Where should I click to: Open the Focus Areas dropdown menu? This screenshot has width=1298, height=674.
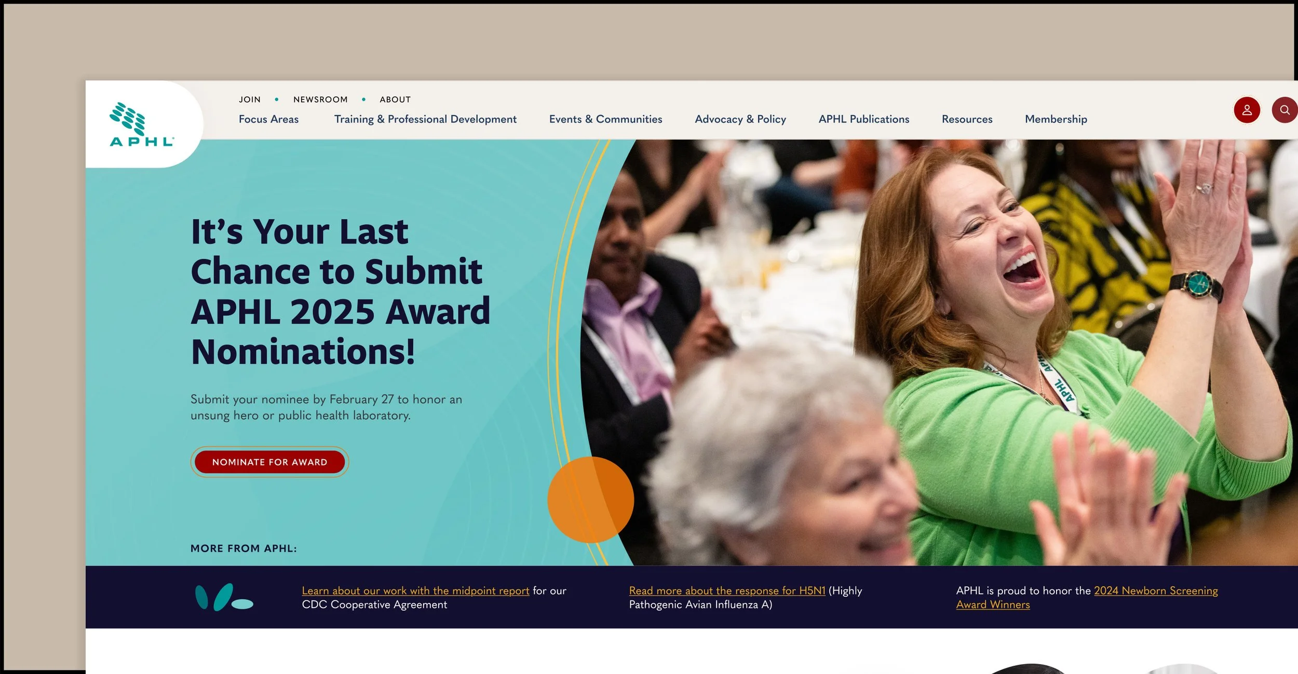coord(268,119)
